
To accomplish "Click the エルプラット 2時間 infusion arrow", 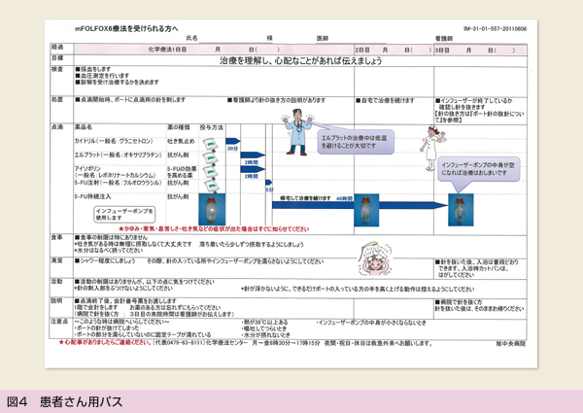I will coord(253,155).
